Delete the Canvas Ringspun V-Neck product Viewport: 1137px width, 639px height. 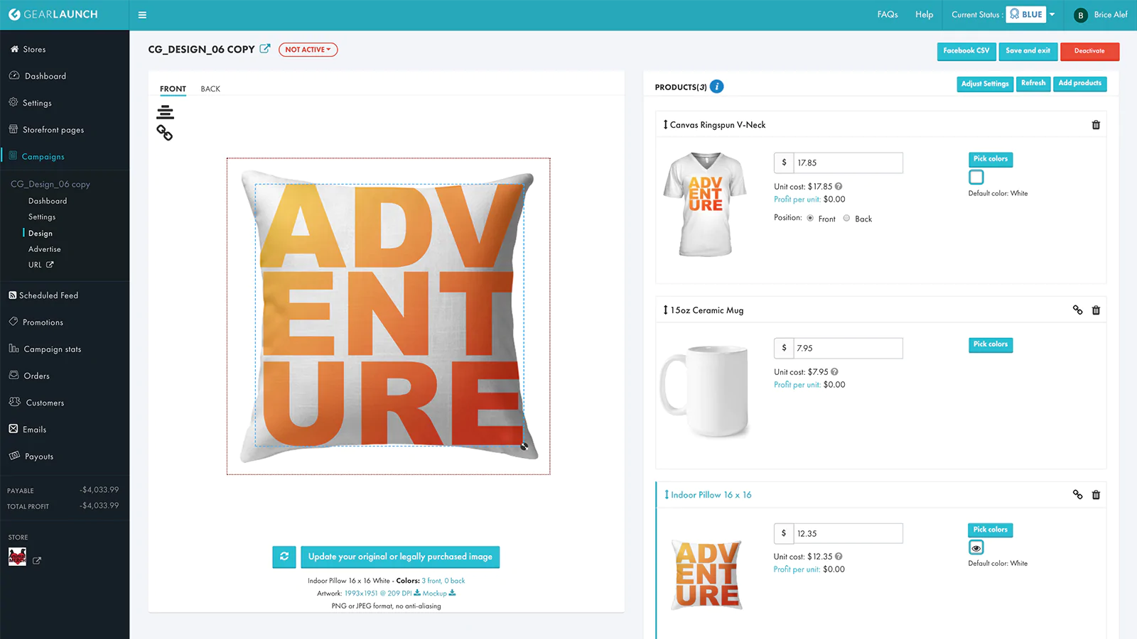coord(1096,125)
